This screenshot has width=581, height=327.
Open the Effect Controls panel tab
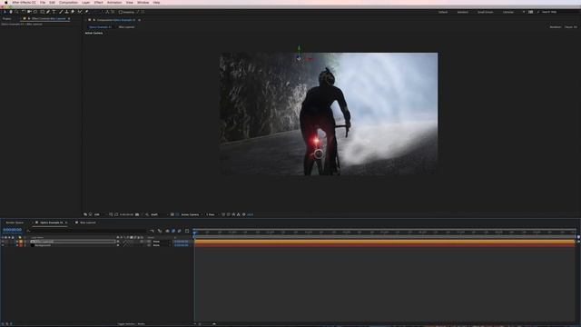[x=48, y=18]
